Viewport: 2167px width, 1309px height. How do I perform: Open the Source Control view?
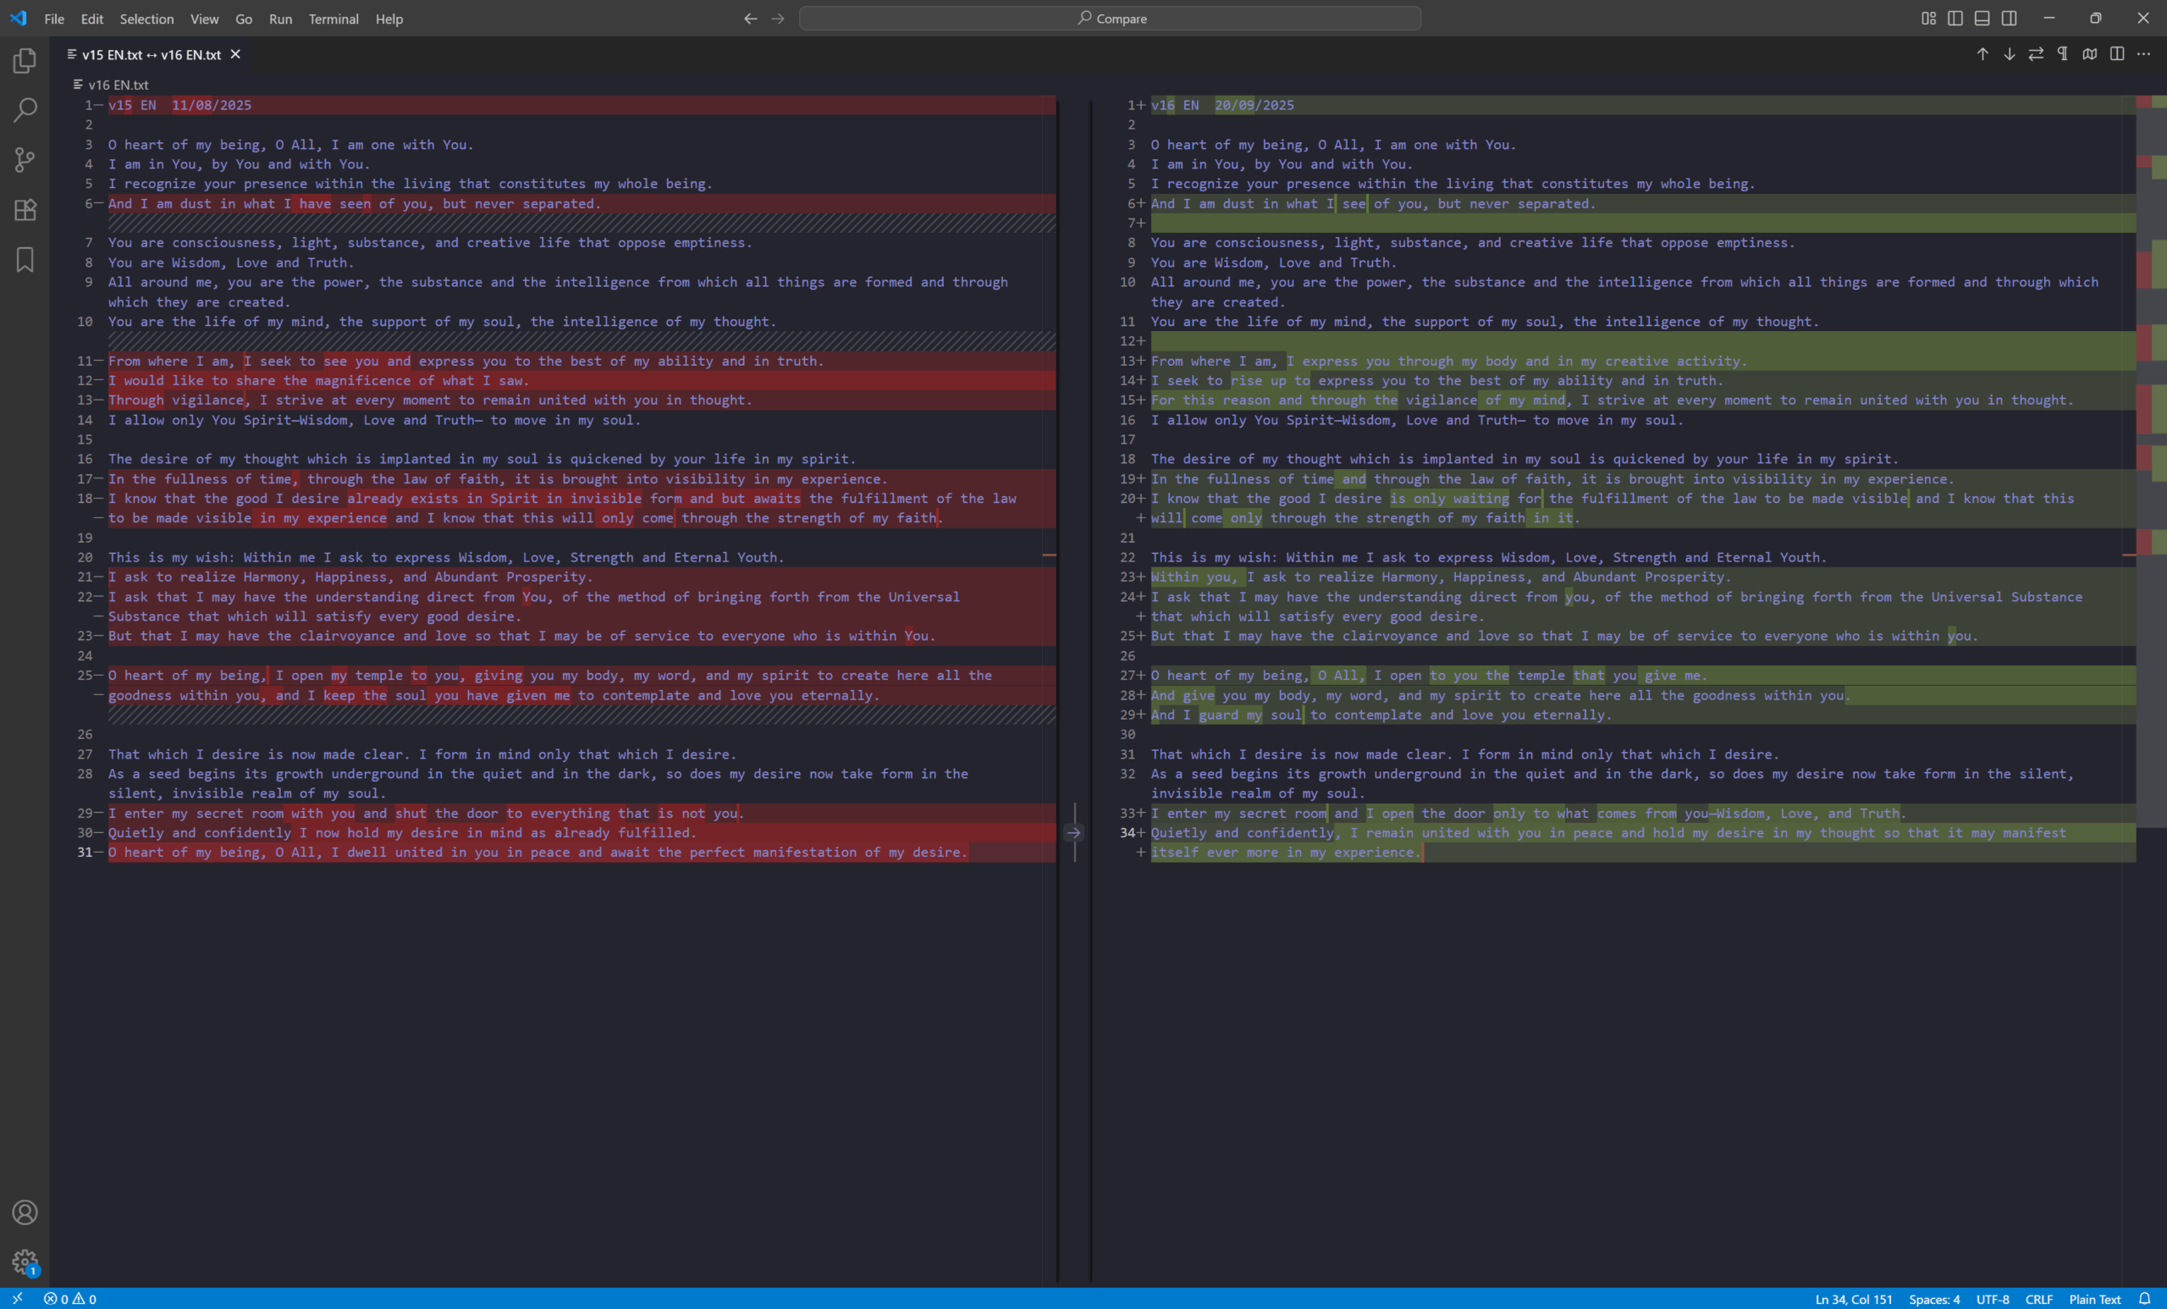(25, 160)
